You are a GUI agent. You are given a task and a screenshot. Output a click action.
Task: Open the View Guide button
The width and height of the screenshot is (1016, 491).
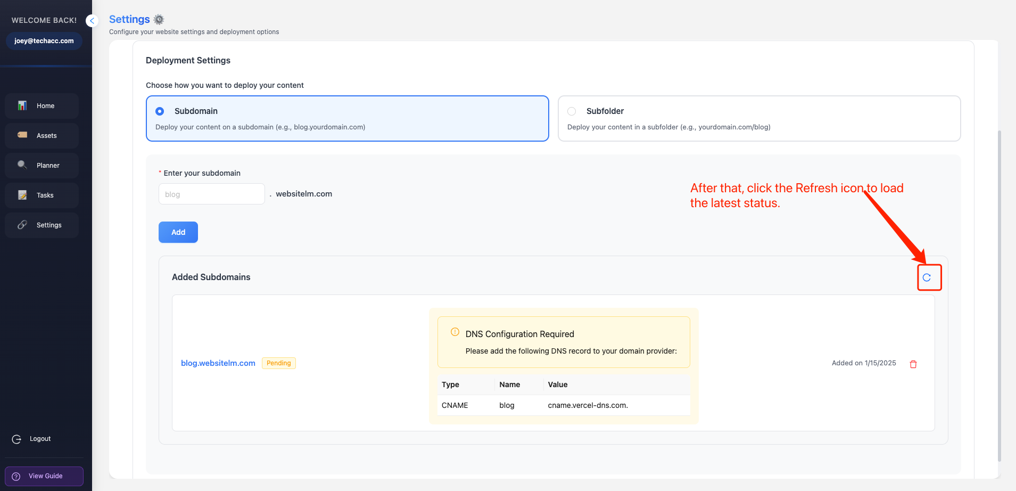point(44,476)
